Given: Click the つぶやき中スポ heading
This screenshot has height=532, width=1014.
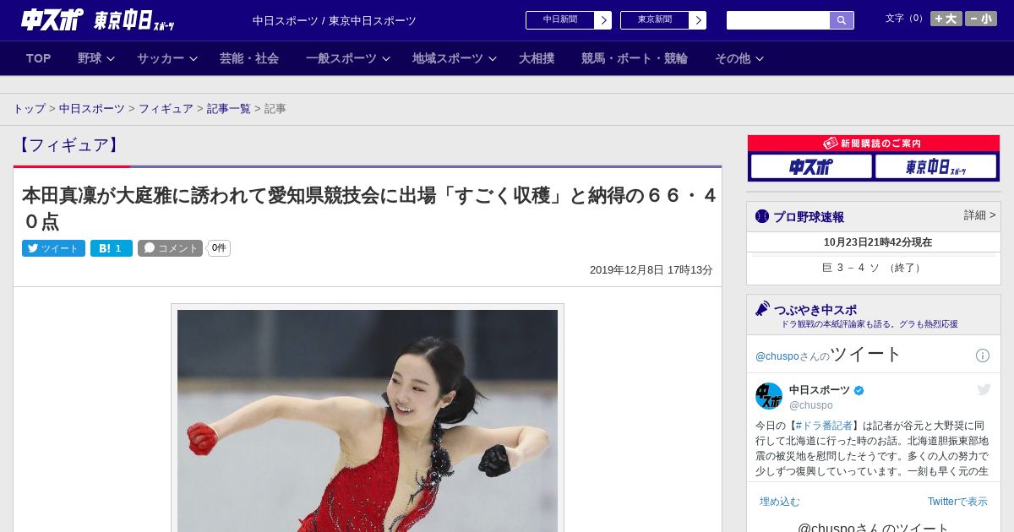Looking at the screenshot, I should (815, 310).
